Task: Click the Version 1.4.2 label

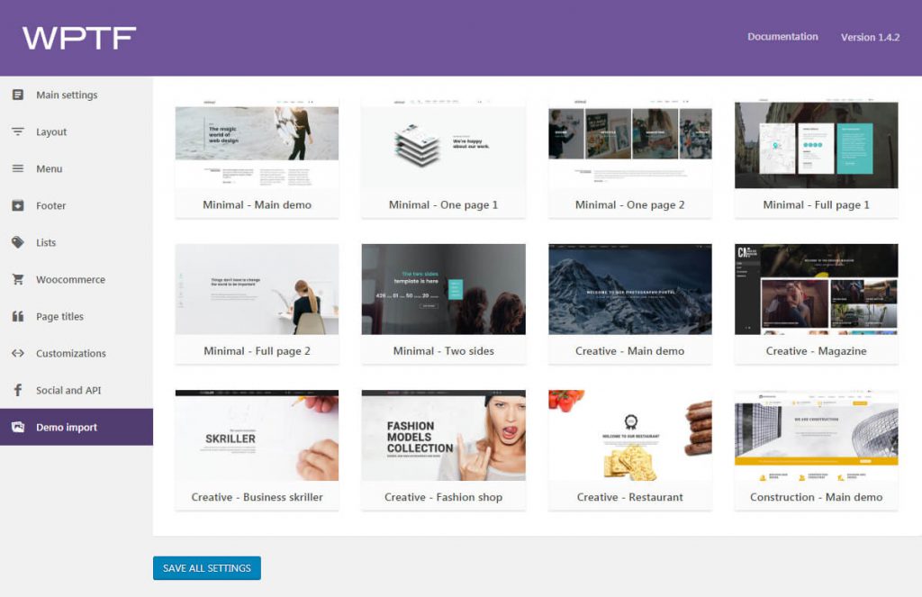Action: click(x=868, y=37)
